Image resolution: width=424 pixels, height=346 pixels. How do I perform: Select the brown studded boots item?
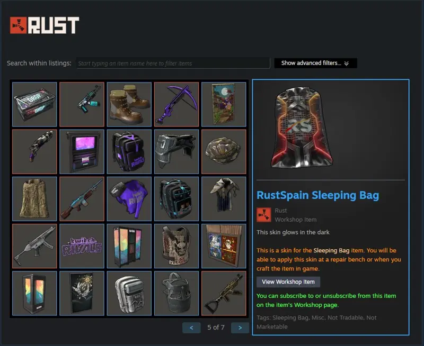pos(129,104)
